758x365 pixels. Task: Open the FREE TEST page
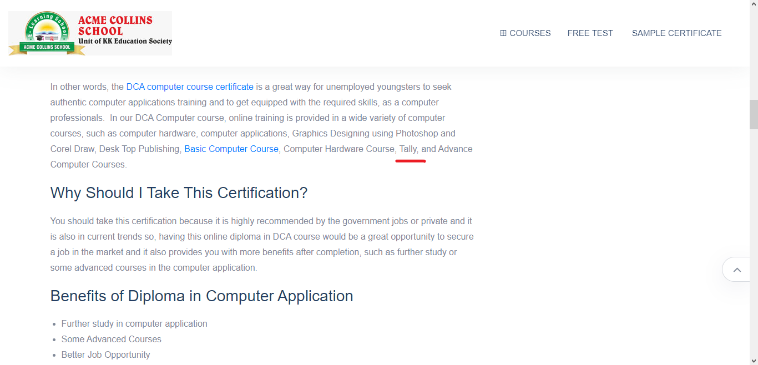coord(590,33)
